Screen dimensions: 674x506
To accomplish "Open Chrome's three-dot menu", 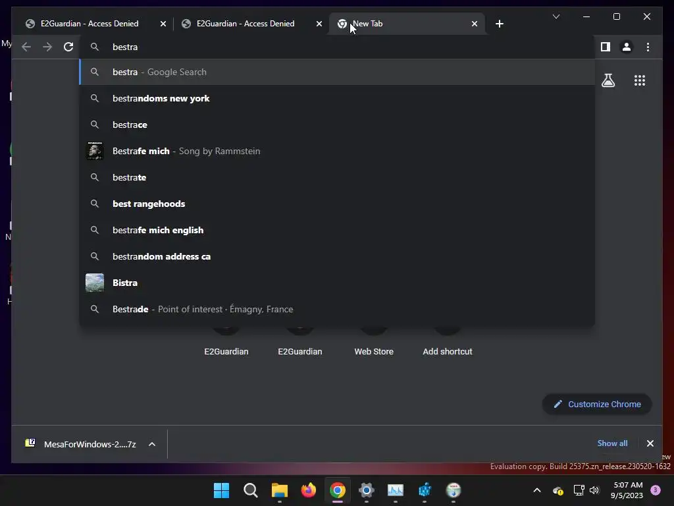I will pyautogui.click(x=648, y=47).
